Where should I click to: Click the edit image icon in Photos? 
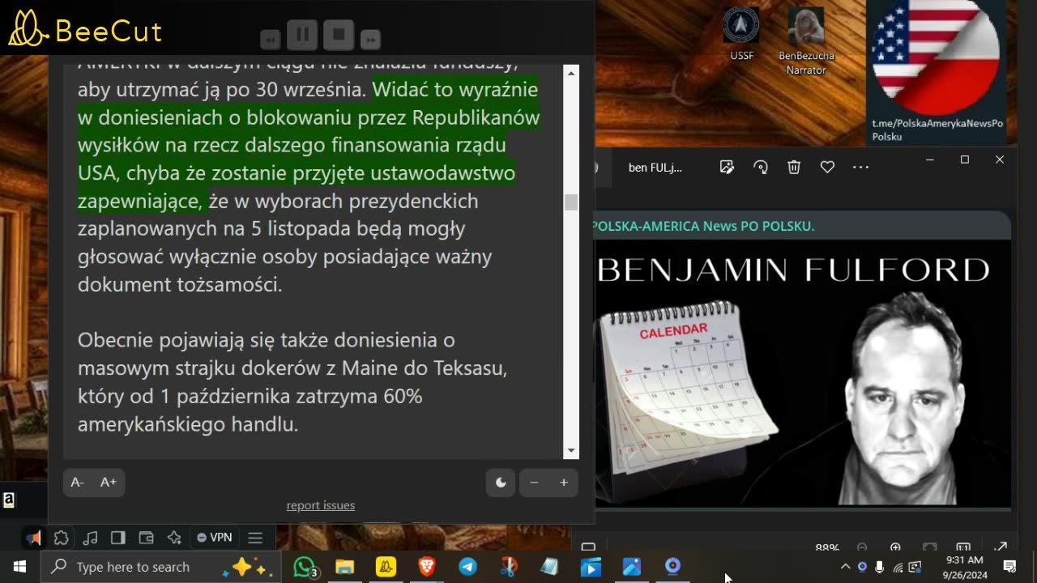point(727,167)
